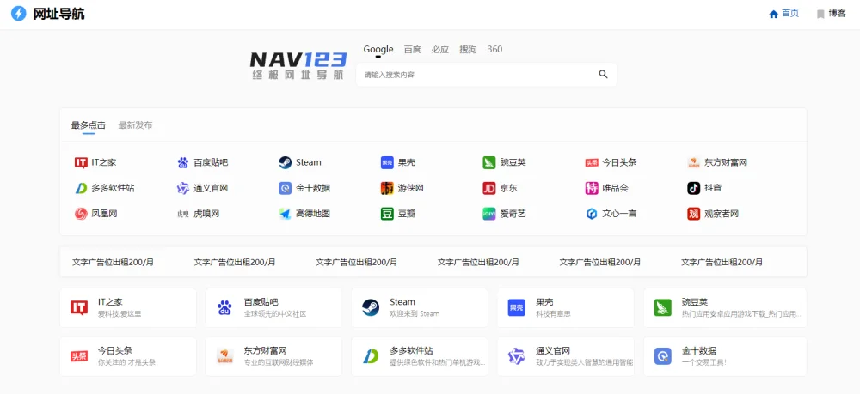Click the 果壳 icon in the top list
This screenshot has height=394, width=860.
(x=387, y=162)
